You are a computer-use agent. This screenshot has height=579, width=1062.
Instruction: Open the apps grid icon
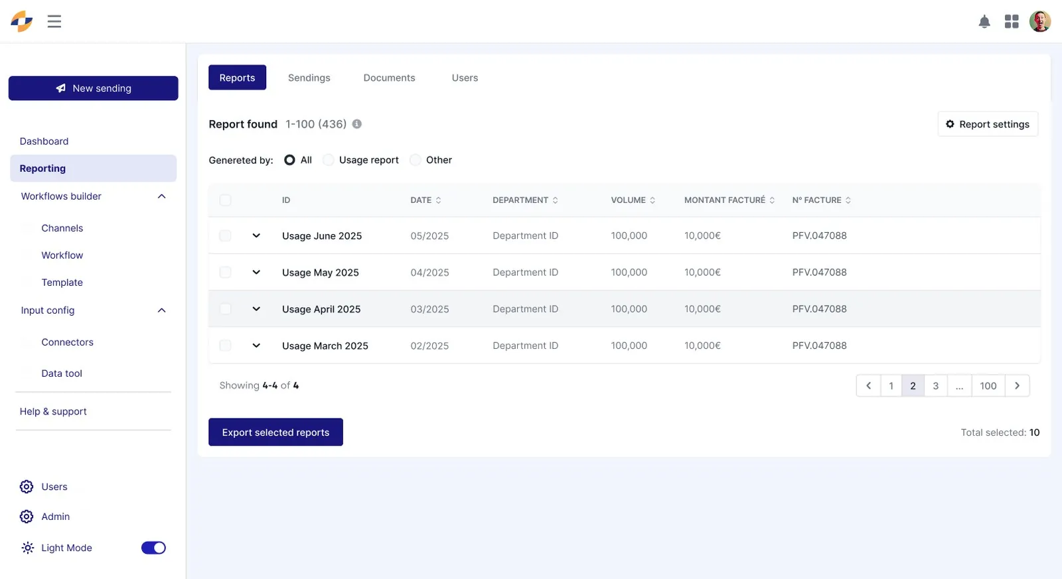point(1012,22)
